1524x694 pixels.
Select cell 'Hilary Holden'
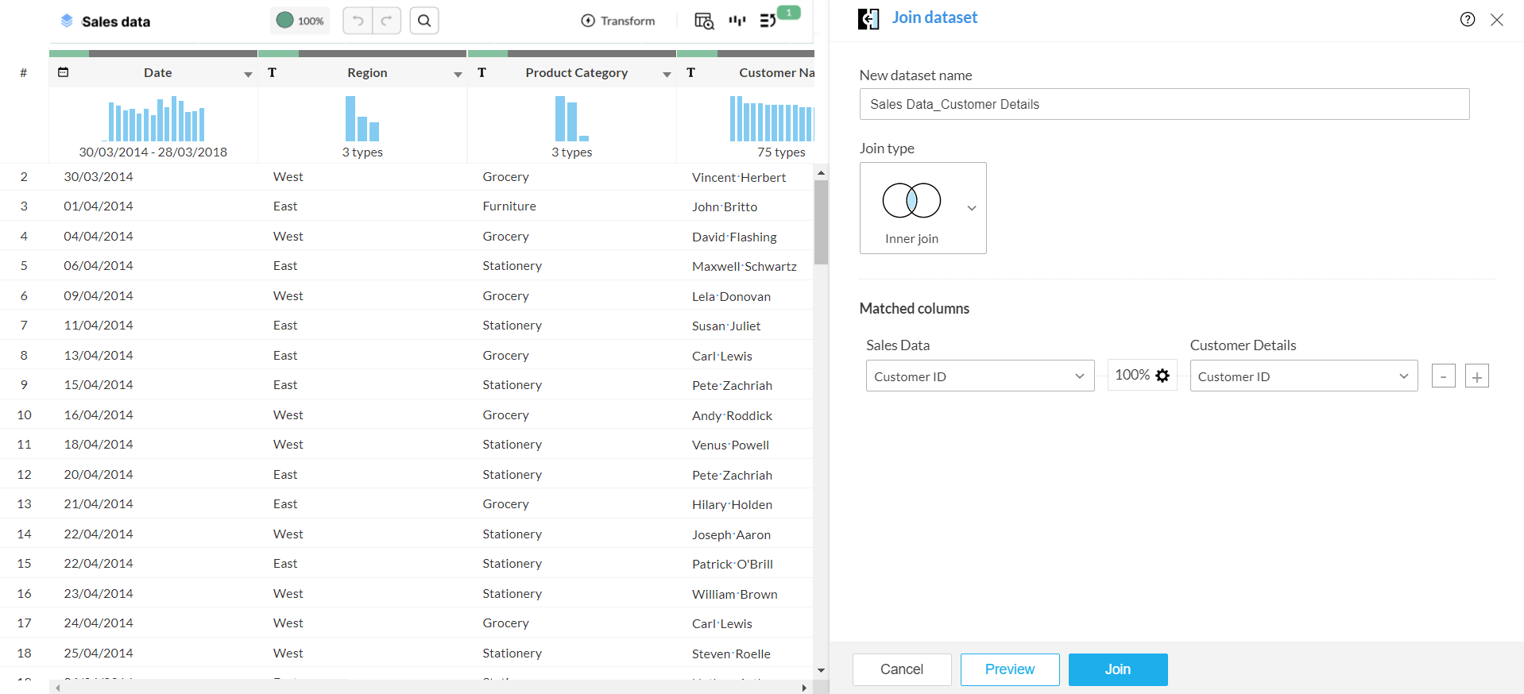coord(732,504)
